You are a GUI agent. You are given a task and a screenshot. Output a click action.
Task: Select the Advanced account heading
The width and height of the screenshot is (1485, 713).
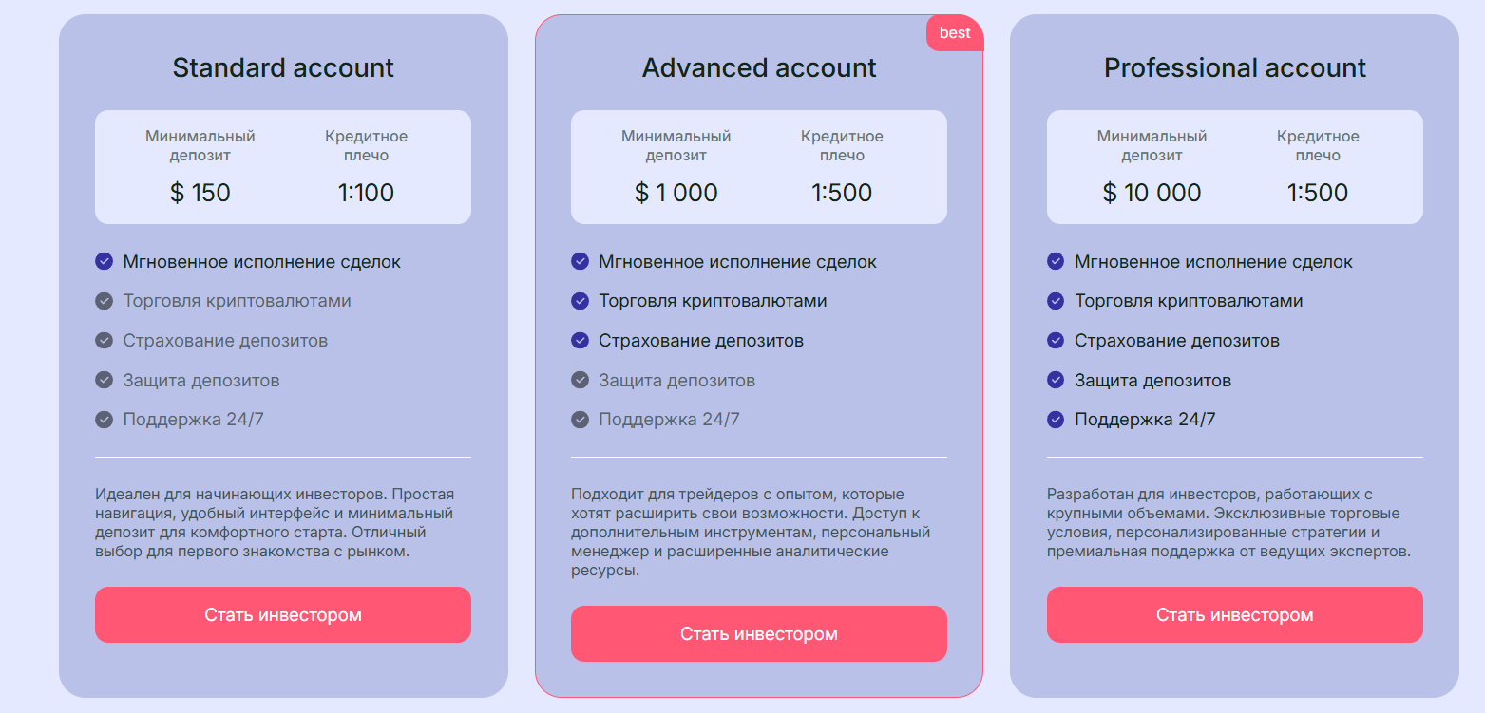(759, 68)
